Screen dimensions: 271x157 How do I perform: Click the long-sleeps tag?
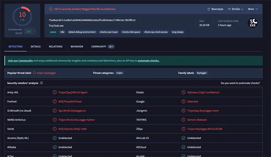pos(177,32)
